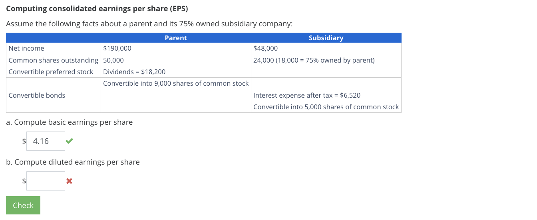
Task: Click the red incorrect-answer X icon
Action: (x=69, y=181)
